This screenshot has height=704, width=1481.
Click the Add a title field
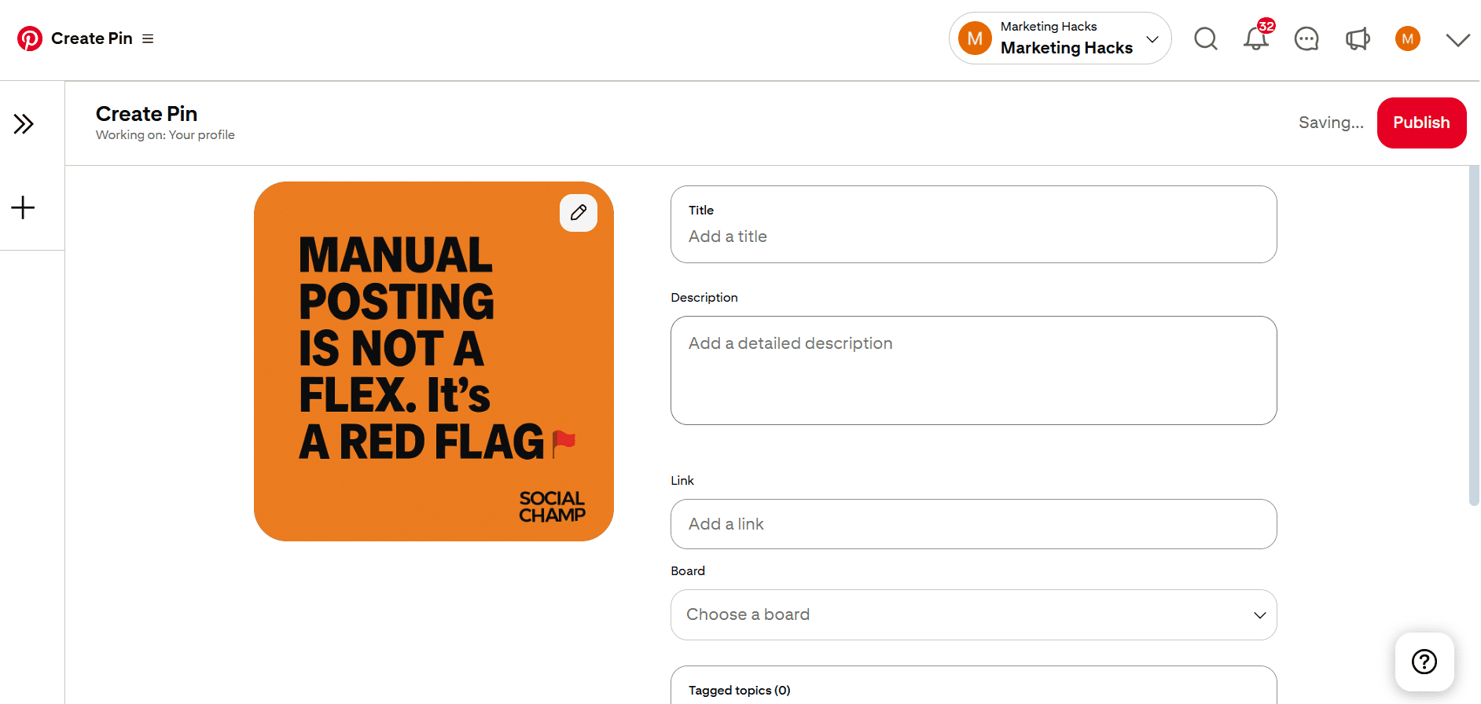[973, 236]
